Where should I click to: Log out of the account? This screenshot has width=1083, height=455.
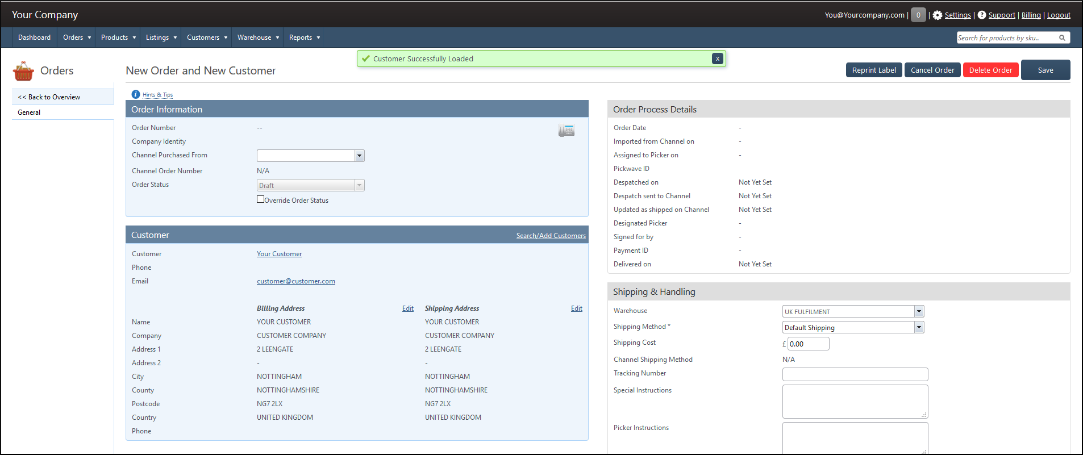pyautogui.click(x=1059, y=15)
